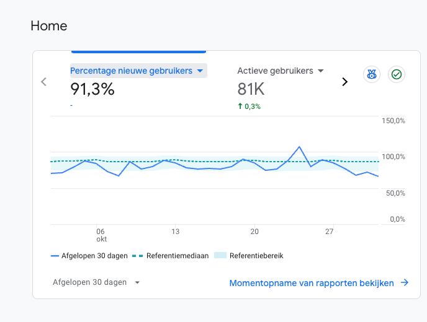The image size is (427, 322).
Task: Toggle Afgelopen 30 dagen legend entry
Action: [89, 256]
